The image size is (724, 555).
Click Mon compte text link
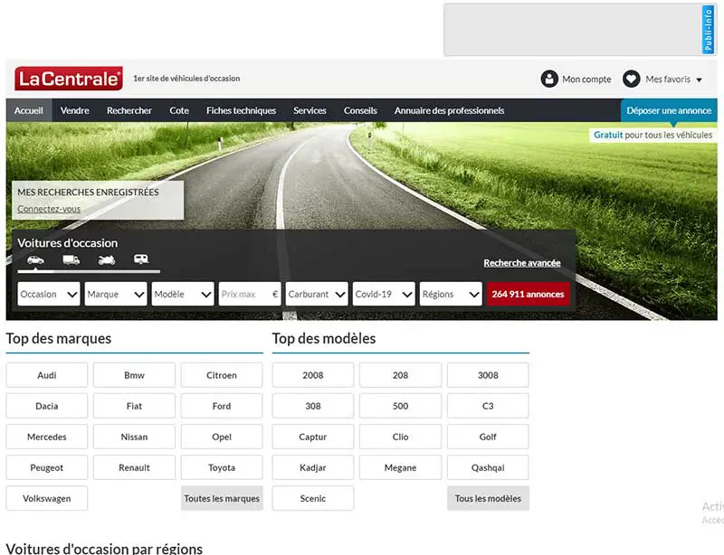[x=586, y=80]
